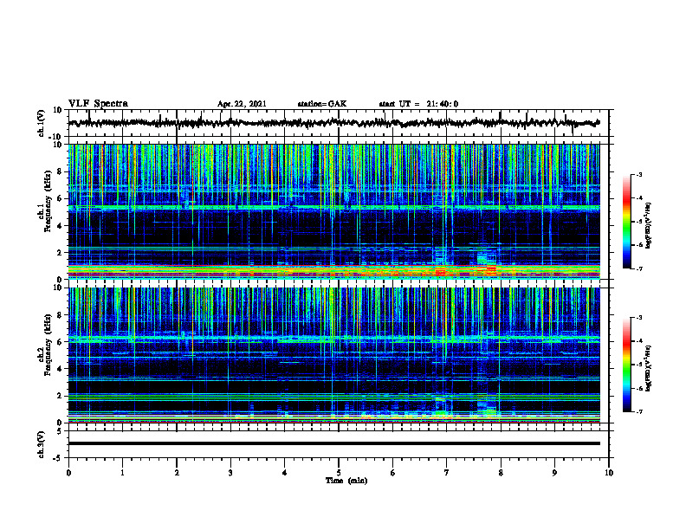The width and height of the screenshot is (686, 530).
Task: Click the "station=GAK" header label
Action: 322,104
